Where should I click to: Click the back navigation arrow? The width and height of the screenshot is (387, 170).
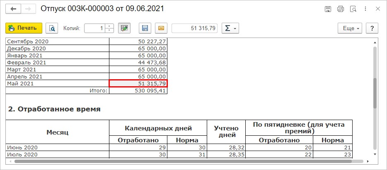pos(13,9)
